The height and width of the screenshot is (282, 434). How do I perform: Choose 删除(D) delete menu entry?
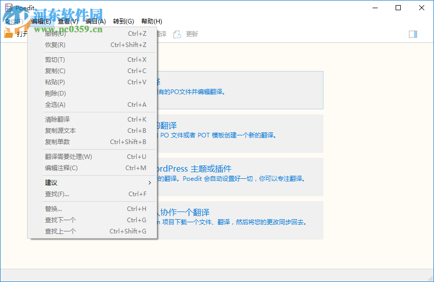tap(93, 93)
